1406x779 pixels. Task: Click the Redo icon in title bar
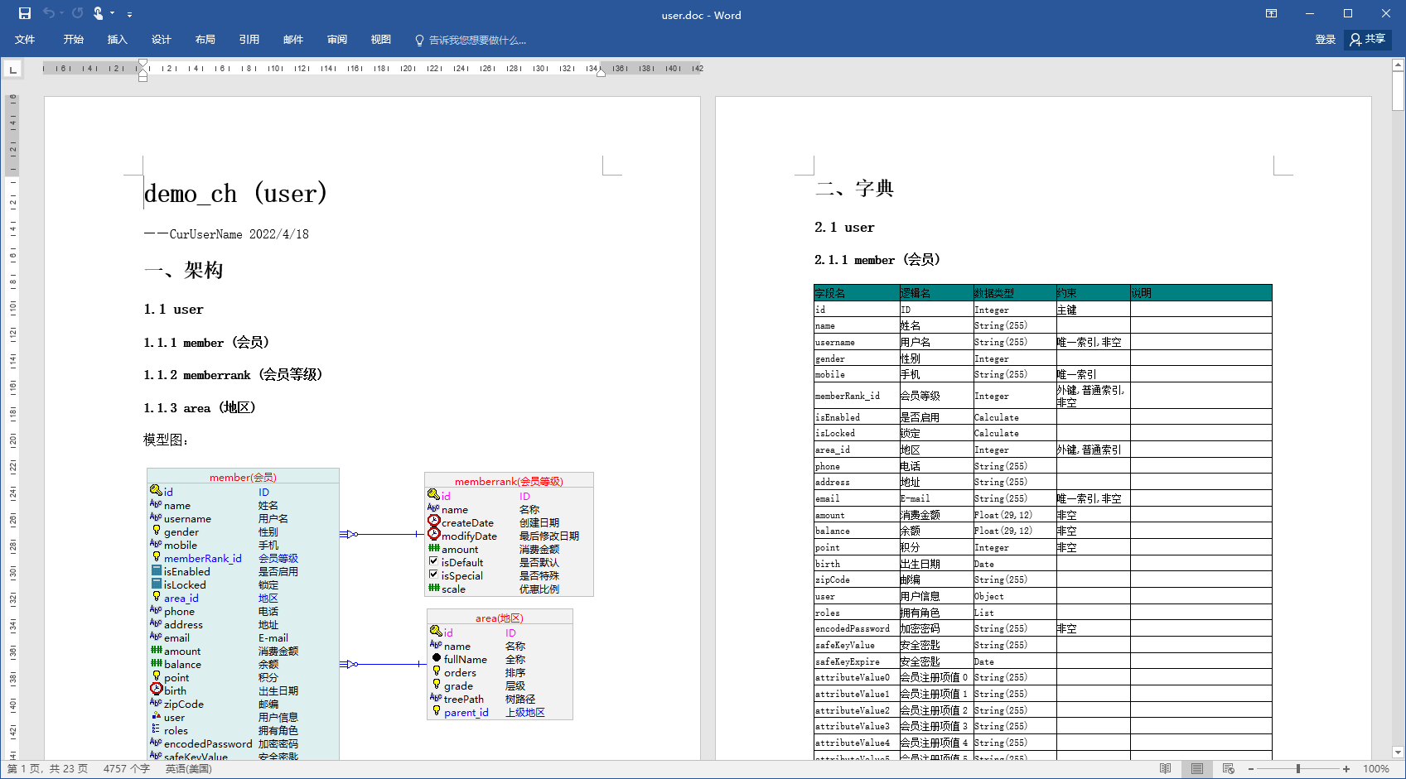pyautogui.click(x=77, y=13)
